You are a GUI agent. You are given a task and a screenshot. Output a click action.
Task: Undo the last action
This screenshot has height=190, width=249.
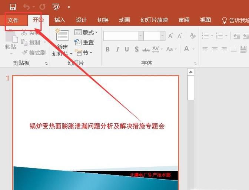[x=26, y=7]
